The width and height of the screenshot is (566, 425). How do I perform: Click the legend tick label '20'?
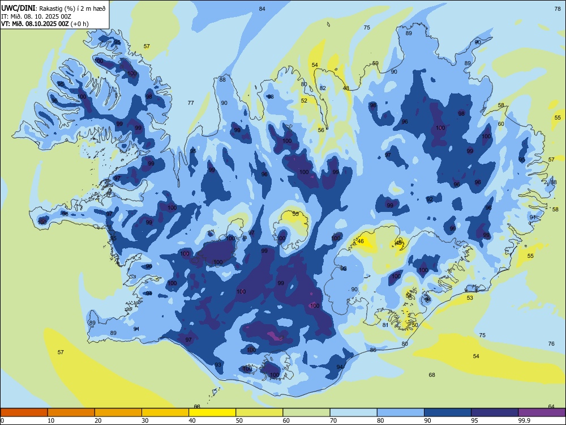coord(98,420)
